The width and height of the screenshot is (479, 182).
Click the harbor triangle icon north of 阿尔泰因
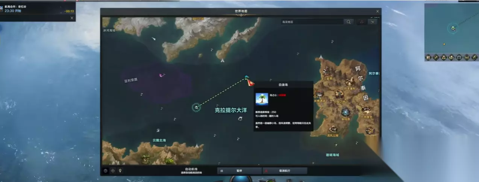[x=321, y=57]
